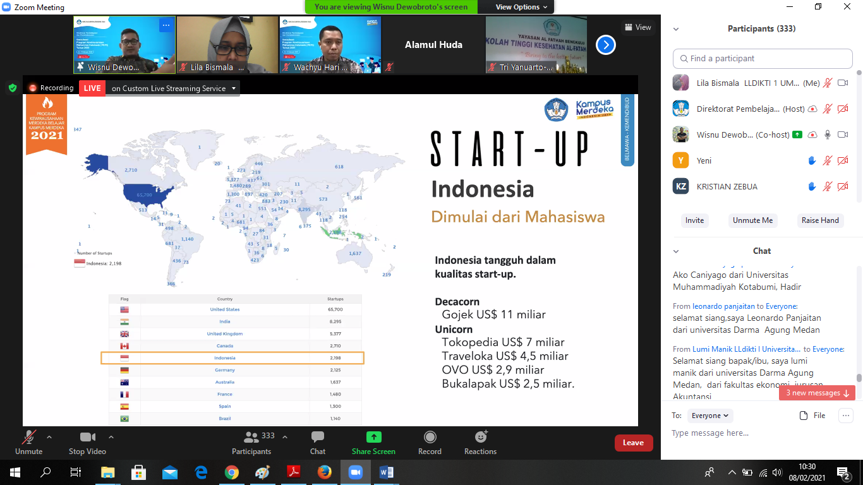Open the Chat icon in meeting toolbar
This screenshot has width=863, height=485.
tap(318, 438)
